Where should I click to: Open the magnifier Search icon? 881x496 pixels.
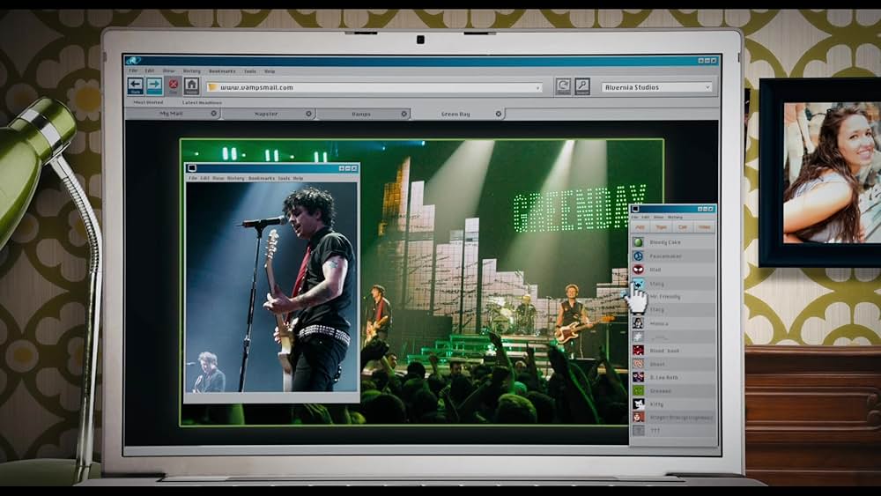pos(582,86)
